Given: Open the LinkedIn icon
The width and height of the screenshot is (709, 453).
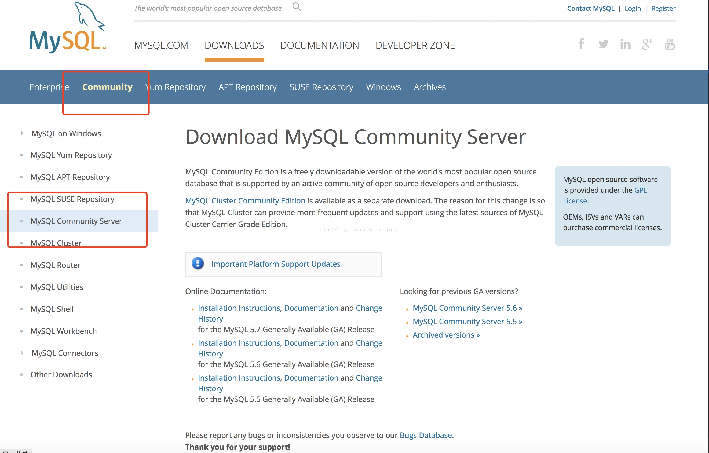Looking at the screenshot, I should (x=625, y=44).
